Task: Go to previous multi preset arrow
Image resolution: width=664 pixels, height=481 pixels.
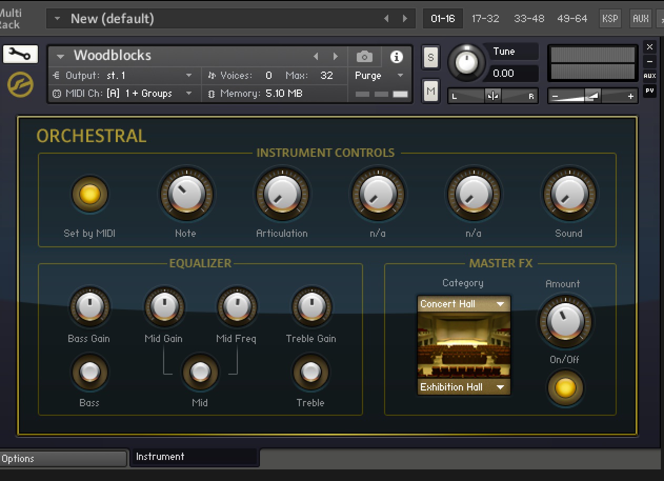Action: [386, 18]
